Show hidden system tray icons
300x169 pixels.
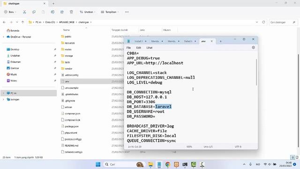pyautogui.click(x=244, y=164)
